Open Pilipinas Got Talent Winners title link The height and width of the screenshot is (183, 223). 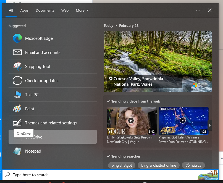click(x=183, y=139)
